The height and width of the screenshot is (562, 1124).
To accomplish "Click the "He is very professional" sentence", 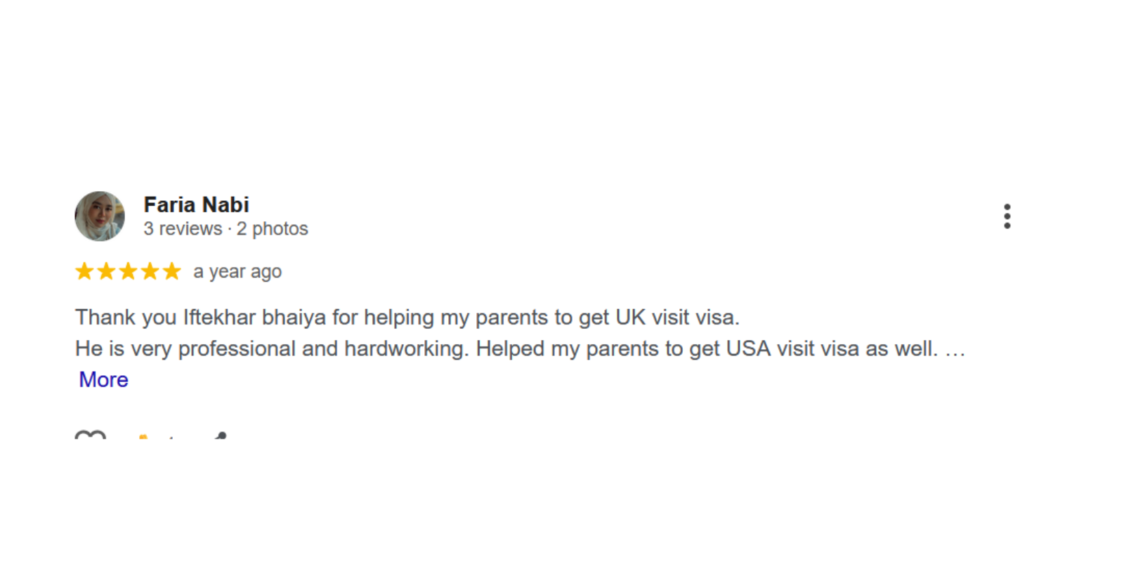I will coord(271,349).
